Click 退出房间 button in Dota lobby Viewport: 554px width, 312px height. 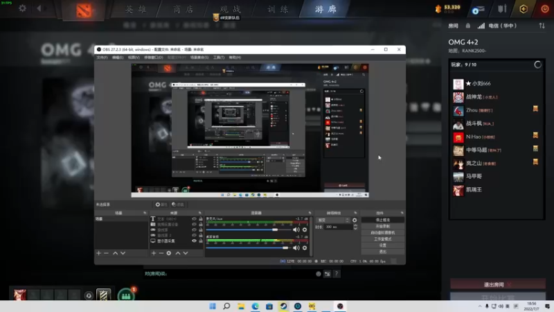pyautogui.click(x=497, y=284)
